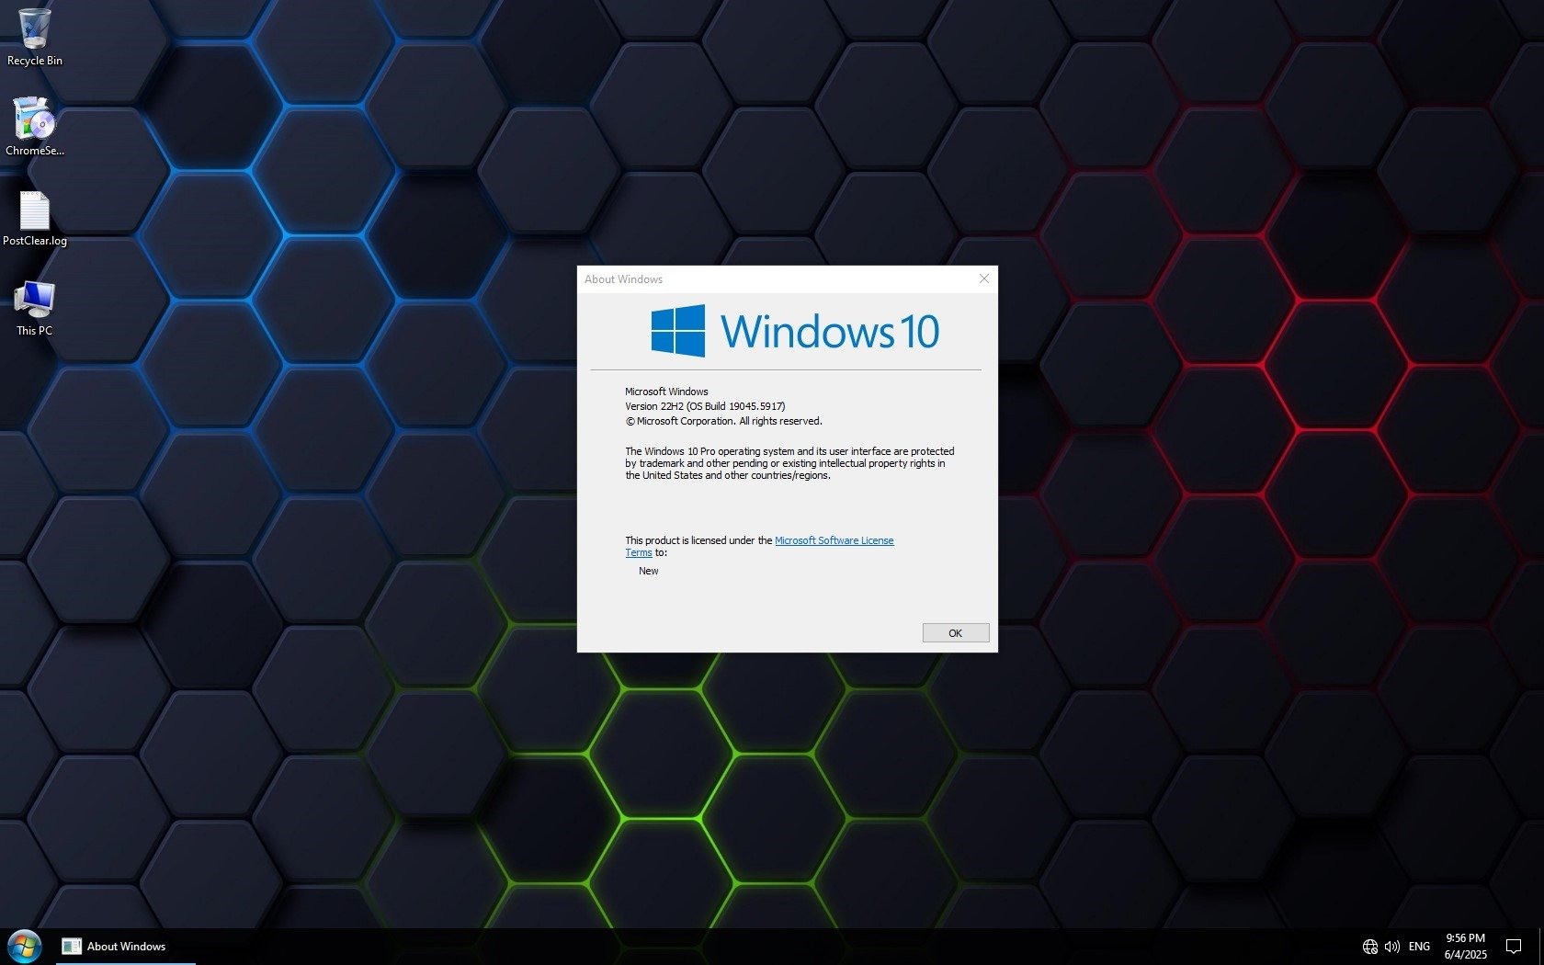
Task: Open the clock showing 9:56 PM
Action: [1465, 947]
